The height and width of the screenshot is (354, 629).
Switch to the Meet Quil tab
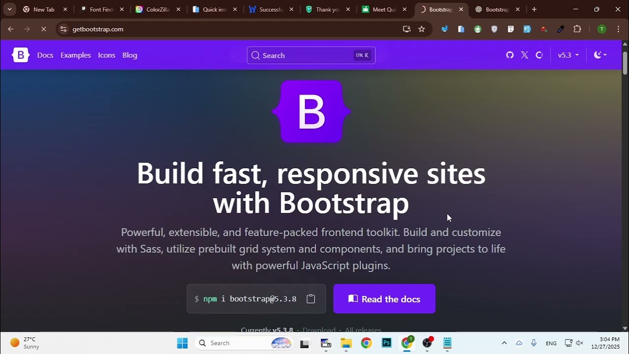tap(384, 9)
